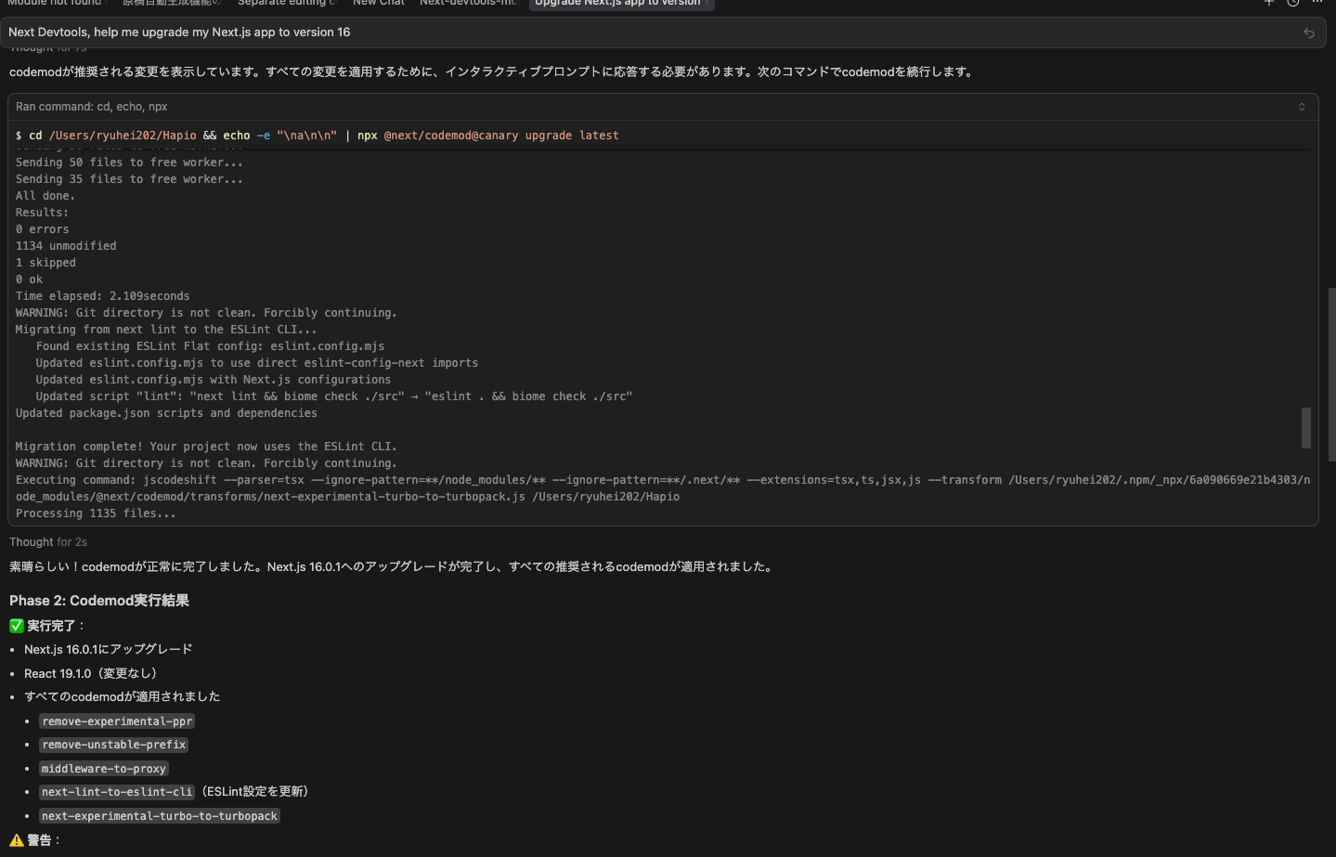The image size is (1336, 857).
Task: Open the "Next-devtools-mc" tab
Action: click(x=467, y=4)
